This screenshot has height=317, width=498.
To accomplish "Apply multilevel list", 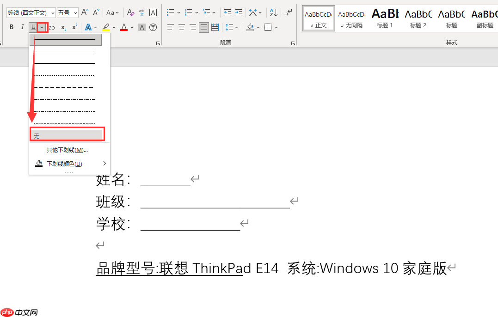I will tap(206, 12).
